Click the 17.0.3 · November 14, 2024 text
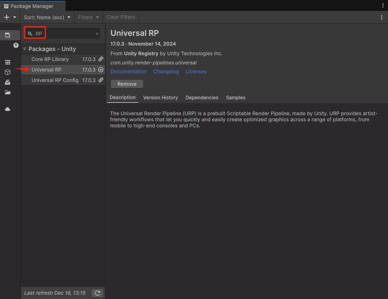 click(143, 44)
